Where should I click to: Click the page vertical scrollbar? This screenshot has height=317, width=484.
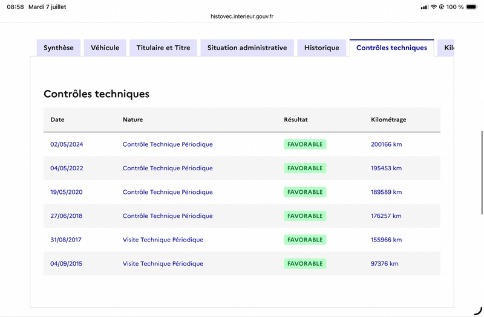(482, 173)
